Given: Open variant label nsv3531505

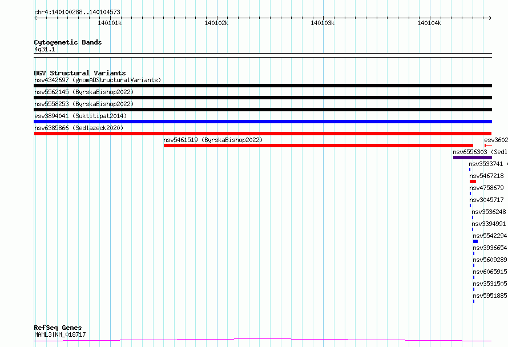Looking at the screenshot, I should point(490,284).
